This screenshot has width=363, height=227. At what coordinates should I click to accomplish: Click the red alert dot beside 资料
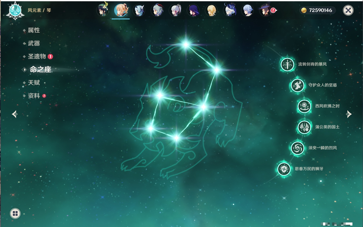click(44, 96)
